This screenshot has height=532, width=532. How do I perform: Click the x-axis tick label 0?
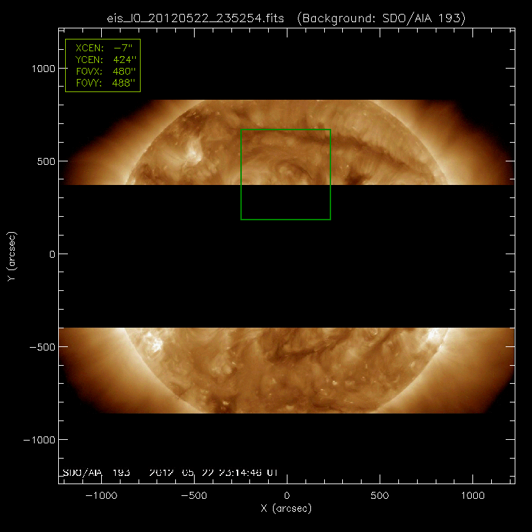(286, 495)
